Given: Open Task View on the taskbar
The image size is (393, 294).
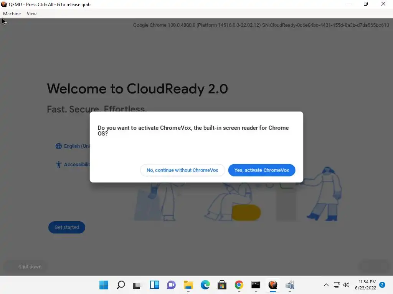Looking at the screenshot, I should point(138,285).
